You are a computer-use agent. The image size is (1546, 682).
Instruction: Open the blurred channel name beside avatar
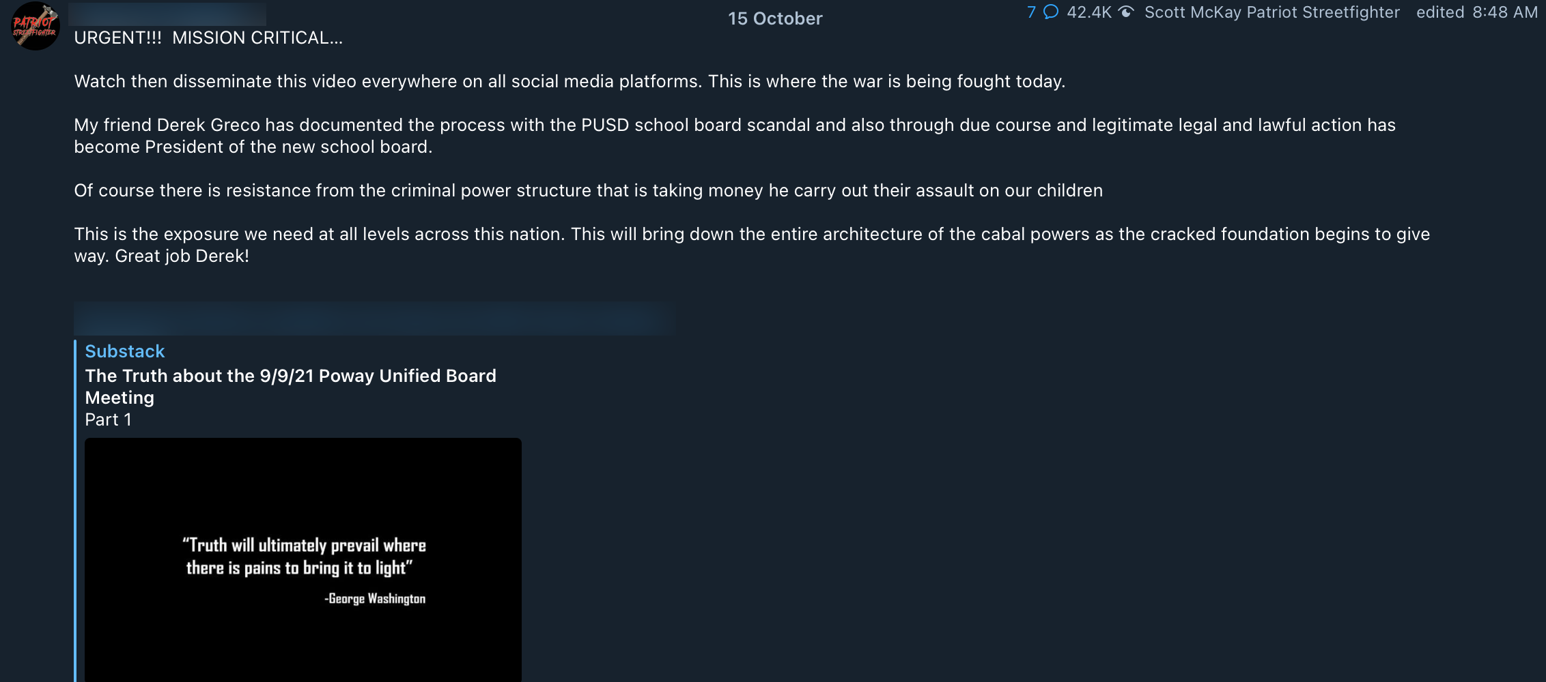(x=167, y=14)
